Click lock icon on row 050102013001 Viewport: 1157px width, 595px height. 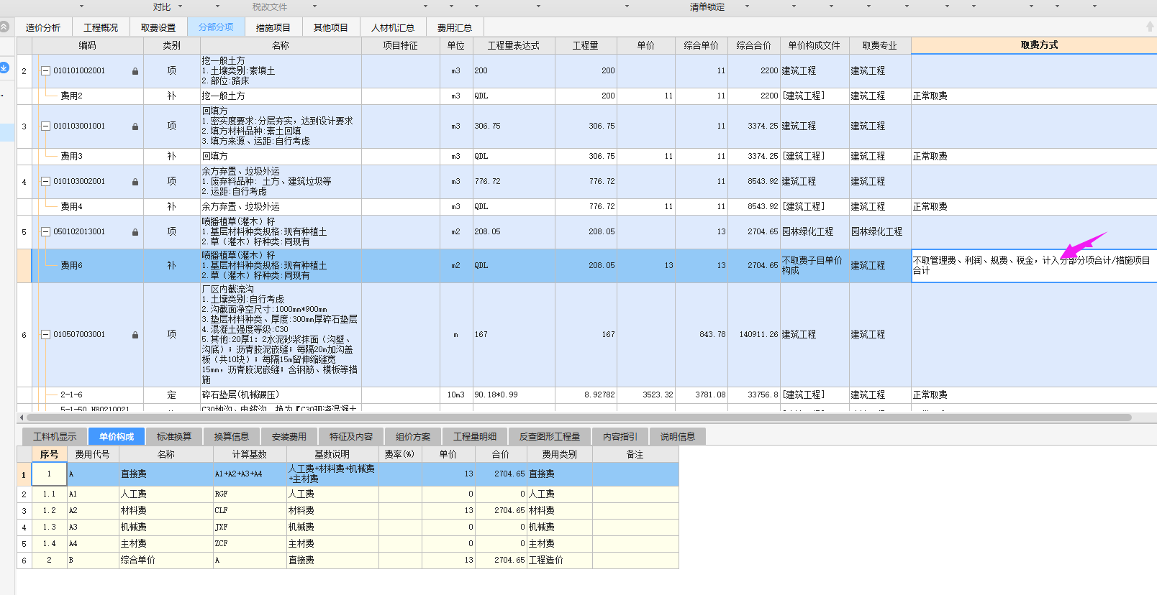click(135, 232)
